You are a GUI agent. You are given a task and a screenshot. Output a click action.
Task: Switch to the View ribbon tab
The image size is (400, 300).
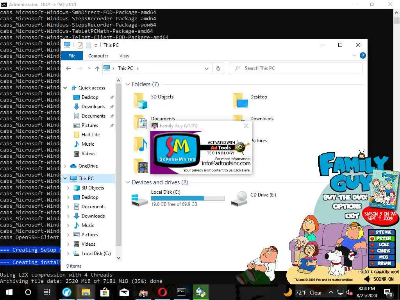coord(124,55)
